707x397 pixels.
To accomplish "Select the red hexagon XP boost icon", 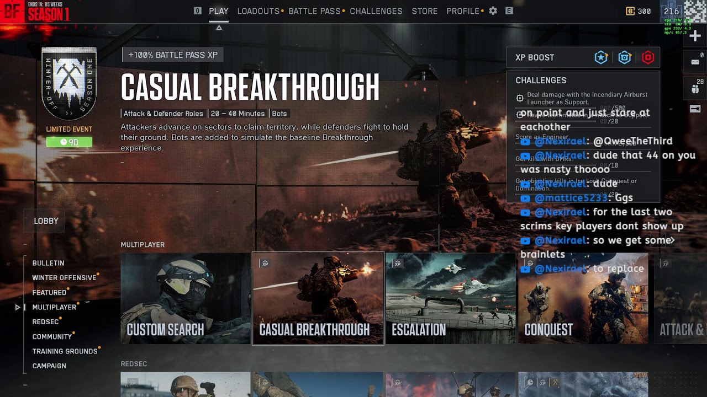I will click(x=648, y=57).
